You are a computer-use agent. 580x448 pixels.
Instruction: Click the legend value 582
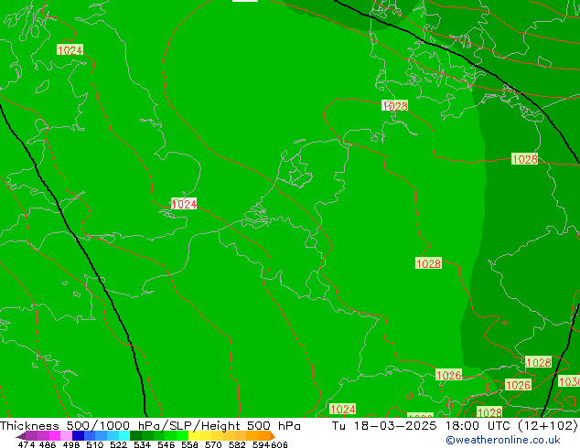(x=237, y=444)
